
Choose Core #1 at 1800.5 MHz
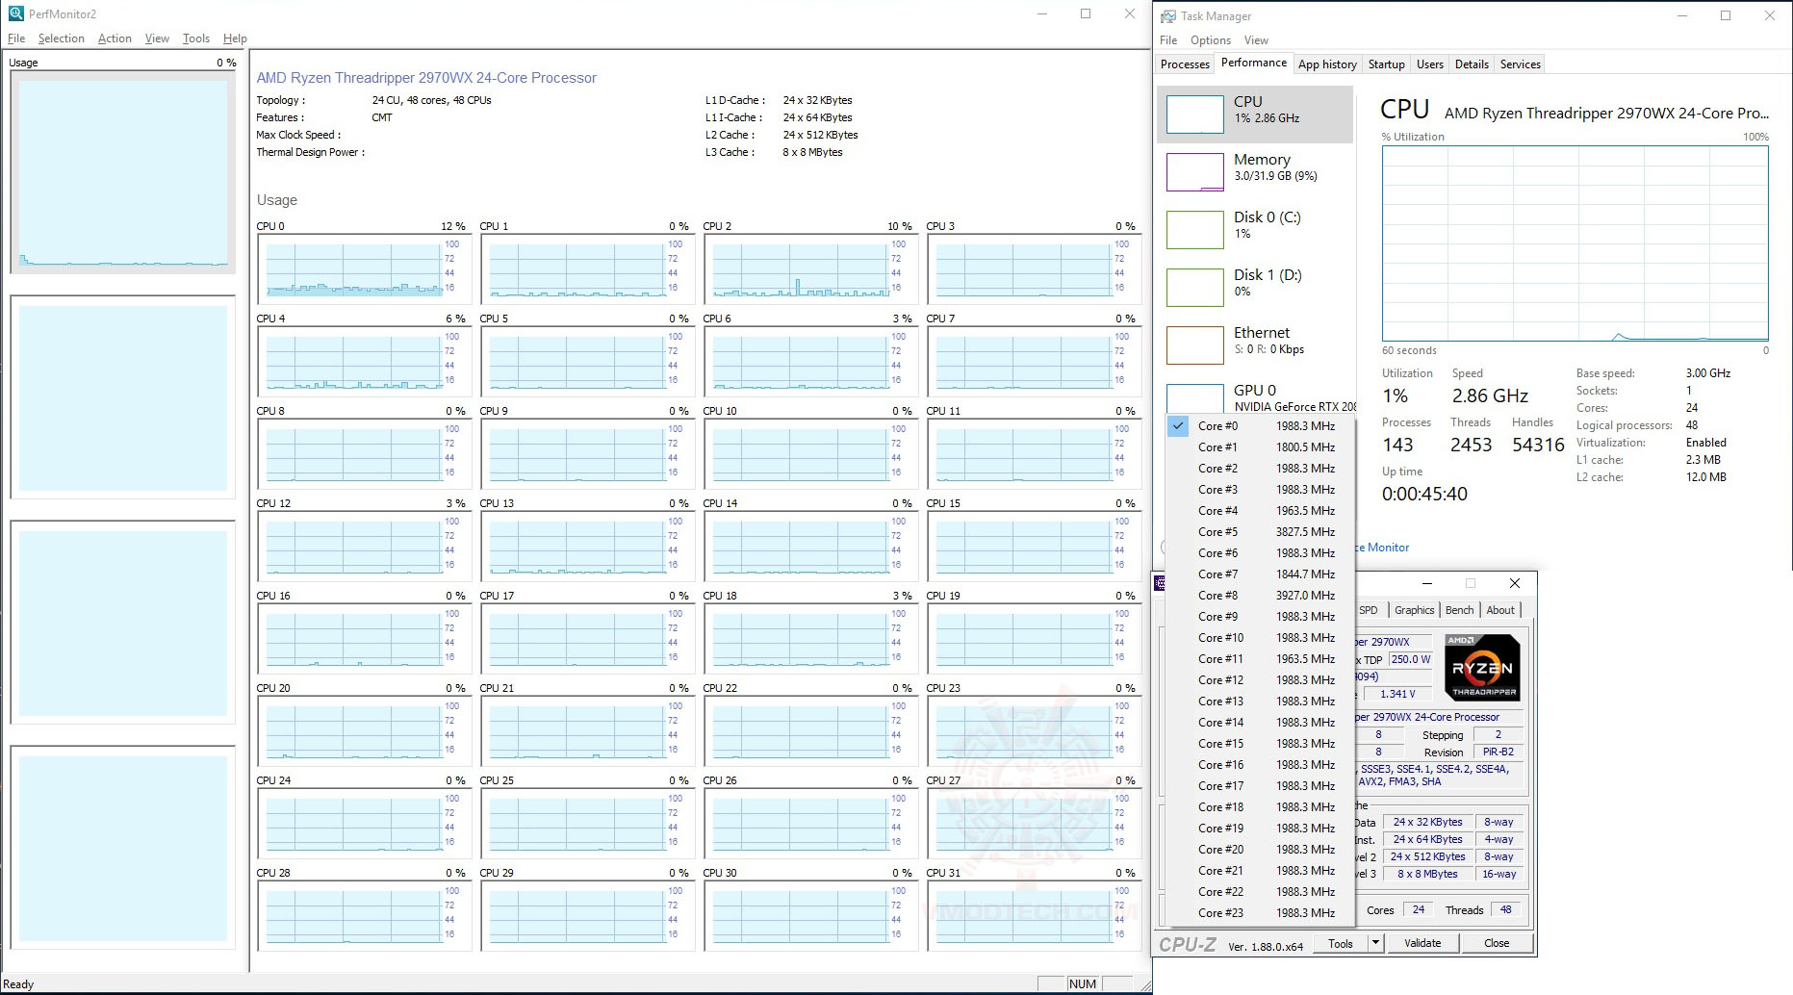pyautogui.click(x=1259, y=447)
